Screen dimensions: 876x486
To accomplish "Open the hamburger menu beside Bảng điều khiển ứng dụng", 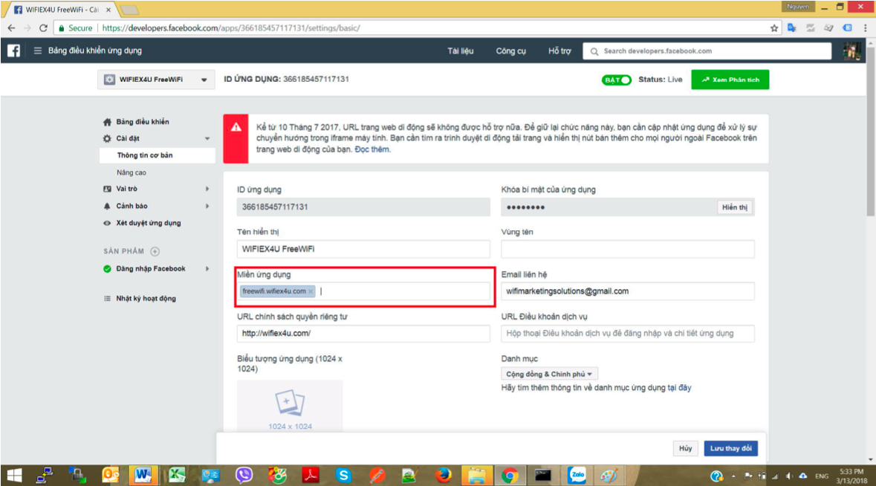I will [x=37, y=51].
